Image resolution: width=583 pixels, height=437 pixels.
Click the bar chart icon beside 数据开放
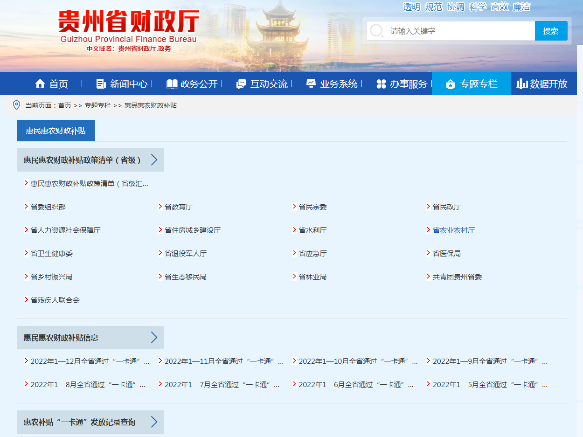coord(522,84)
